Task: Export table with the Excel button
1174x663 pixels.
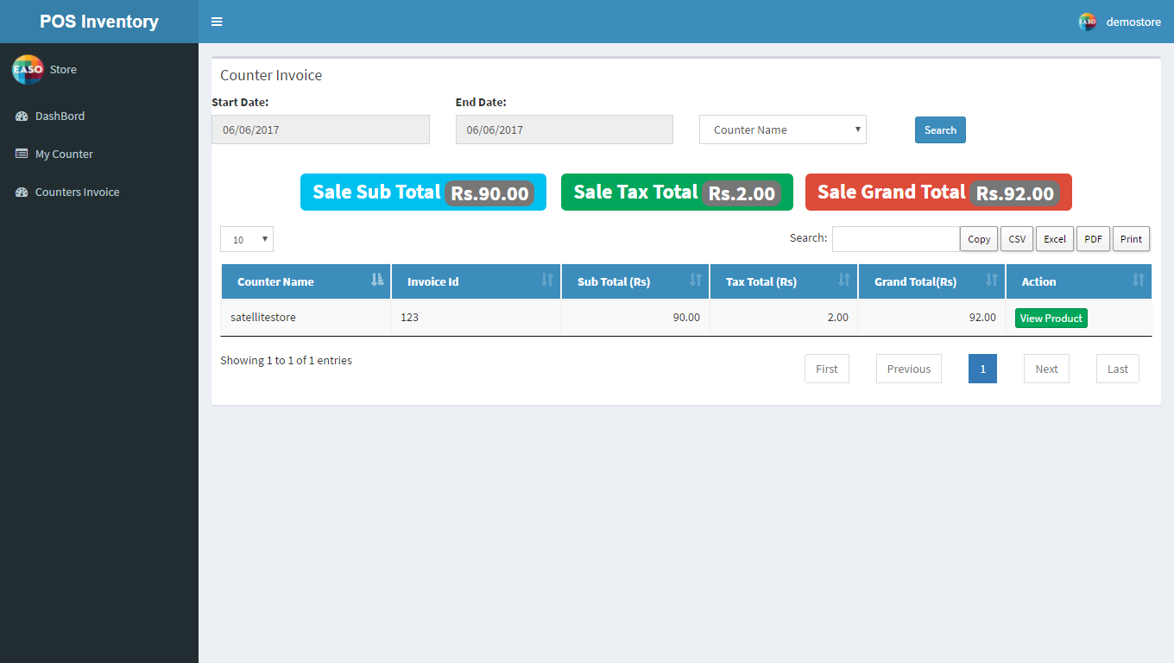Action: (x=1055, y=239)
